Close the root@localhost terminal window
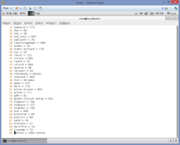Screen dimensions: 180x145 (x=176, y=18)
